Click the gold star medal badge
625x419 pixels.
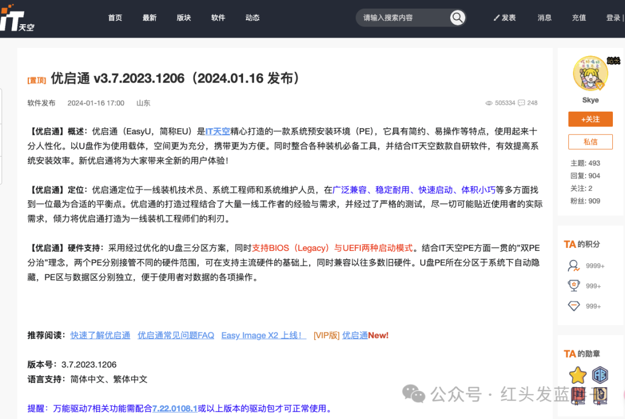[578, 375]
